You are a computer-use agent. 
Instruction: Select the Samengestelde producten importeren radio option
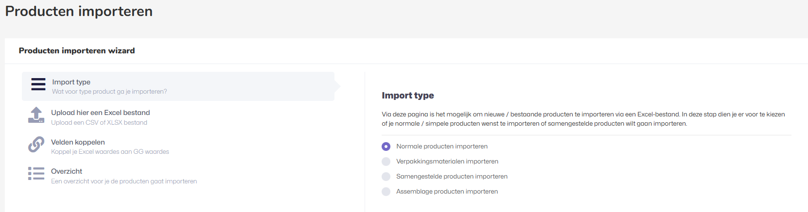[x=386, y=177]
